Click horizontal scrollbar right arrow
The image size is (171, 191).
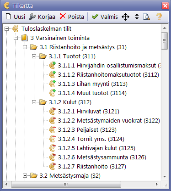(157, 184)
